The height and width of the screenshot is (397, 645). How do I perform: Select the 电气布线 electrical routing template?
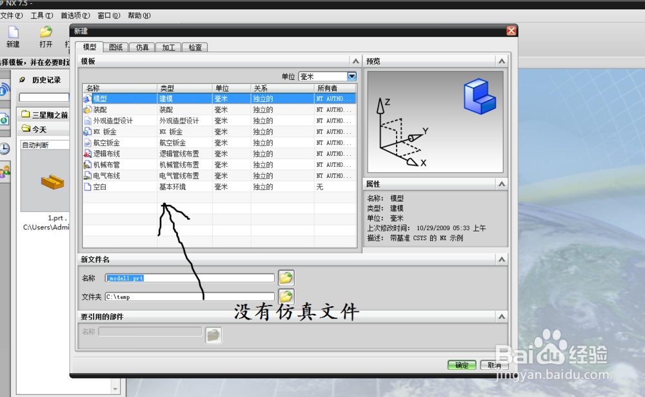click(88, 175)
